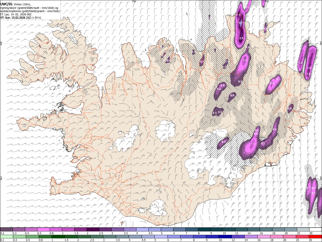Click the 1.9 value off the east coast
This screenshot has height=242, width=322.
click(309, 68)
